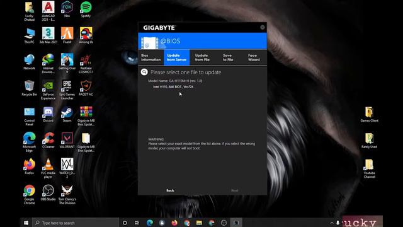Open the Lucky Dhakad user folder icon

point(30,11)
